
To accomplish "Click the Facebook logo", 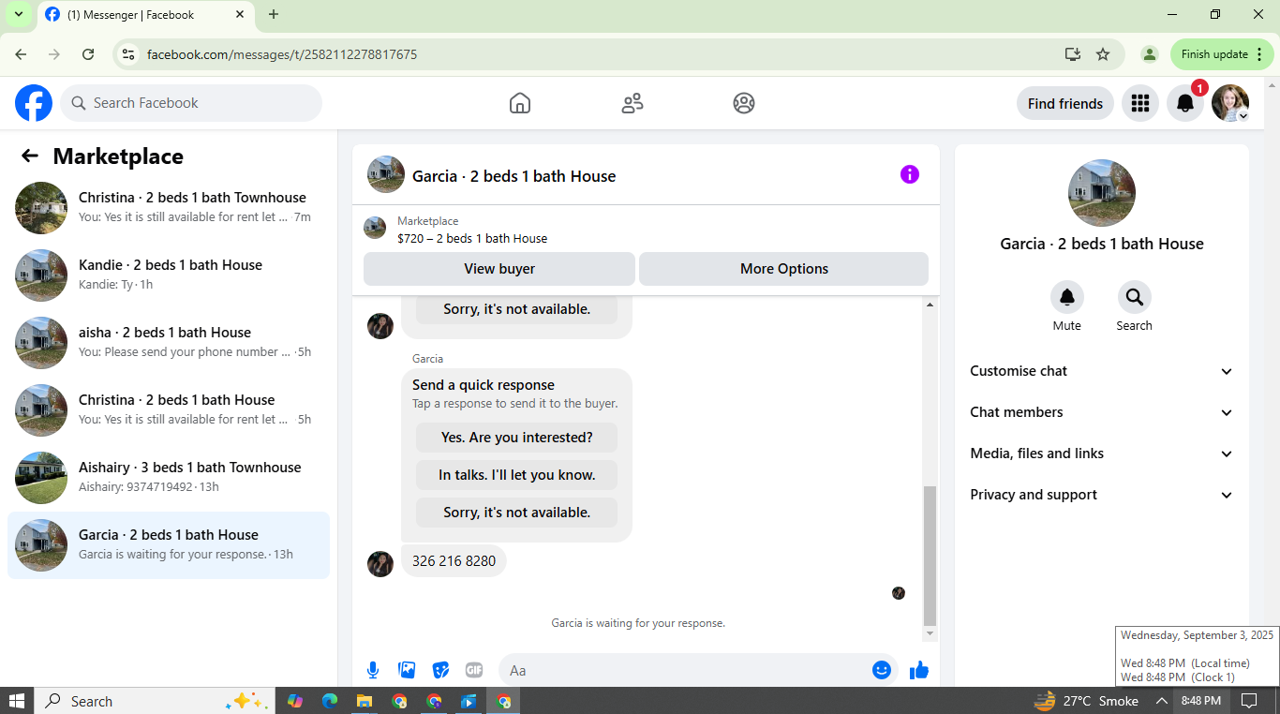I will 34,103.
